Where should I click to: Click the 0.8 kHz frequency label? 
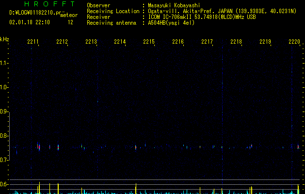[x=4, y=136]
